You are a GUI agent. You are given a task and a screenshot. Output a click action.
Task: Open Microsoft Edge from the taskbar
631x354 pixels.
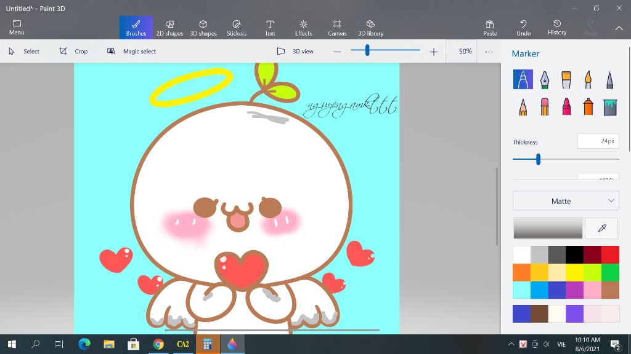click(x=84, y=344)
